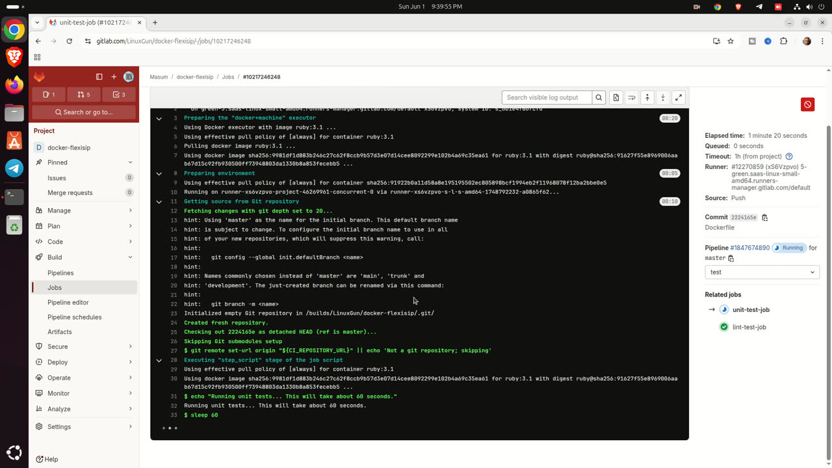Collapse the Executing step_script log section
832x468 pixels.
[x=159, y=360]
